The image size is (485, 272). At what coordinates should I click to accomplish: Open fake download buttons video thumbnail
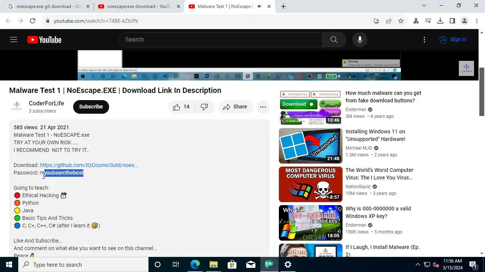click(x=311, y=107)
